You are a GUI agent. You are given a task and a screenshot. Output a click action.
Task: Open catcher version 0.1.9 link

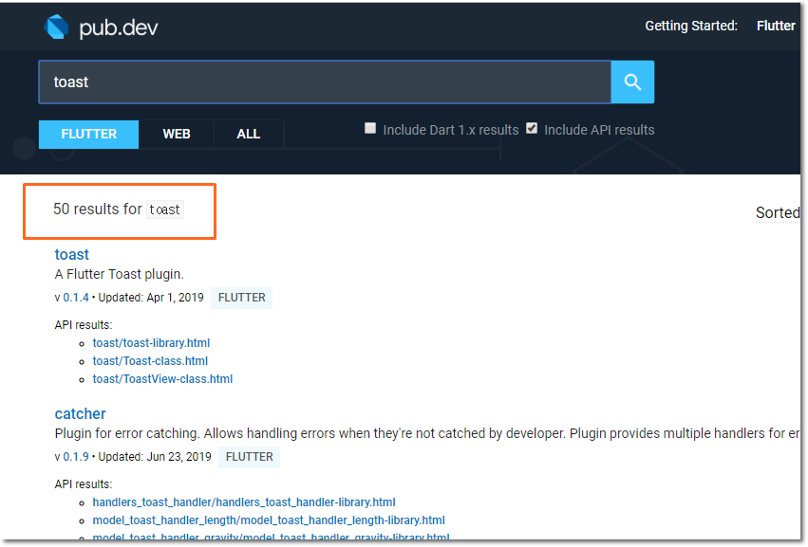pos(76,457)
